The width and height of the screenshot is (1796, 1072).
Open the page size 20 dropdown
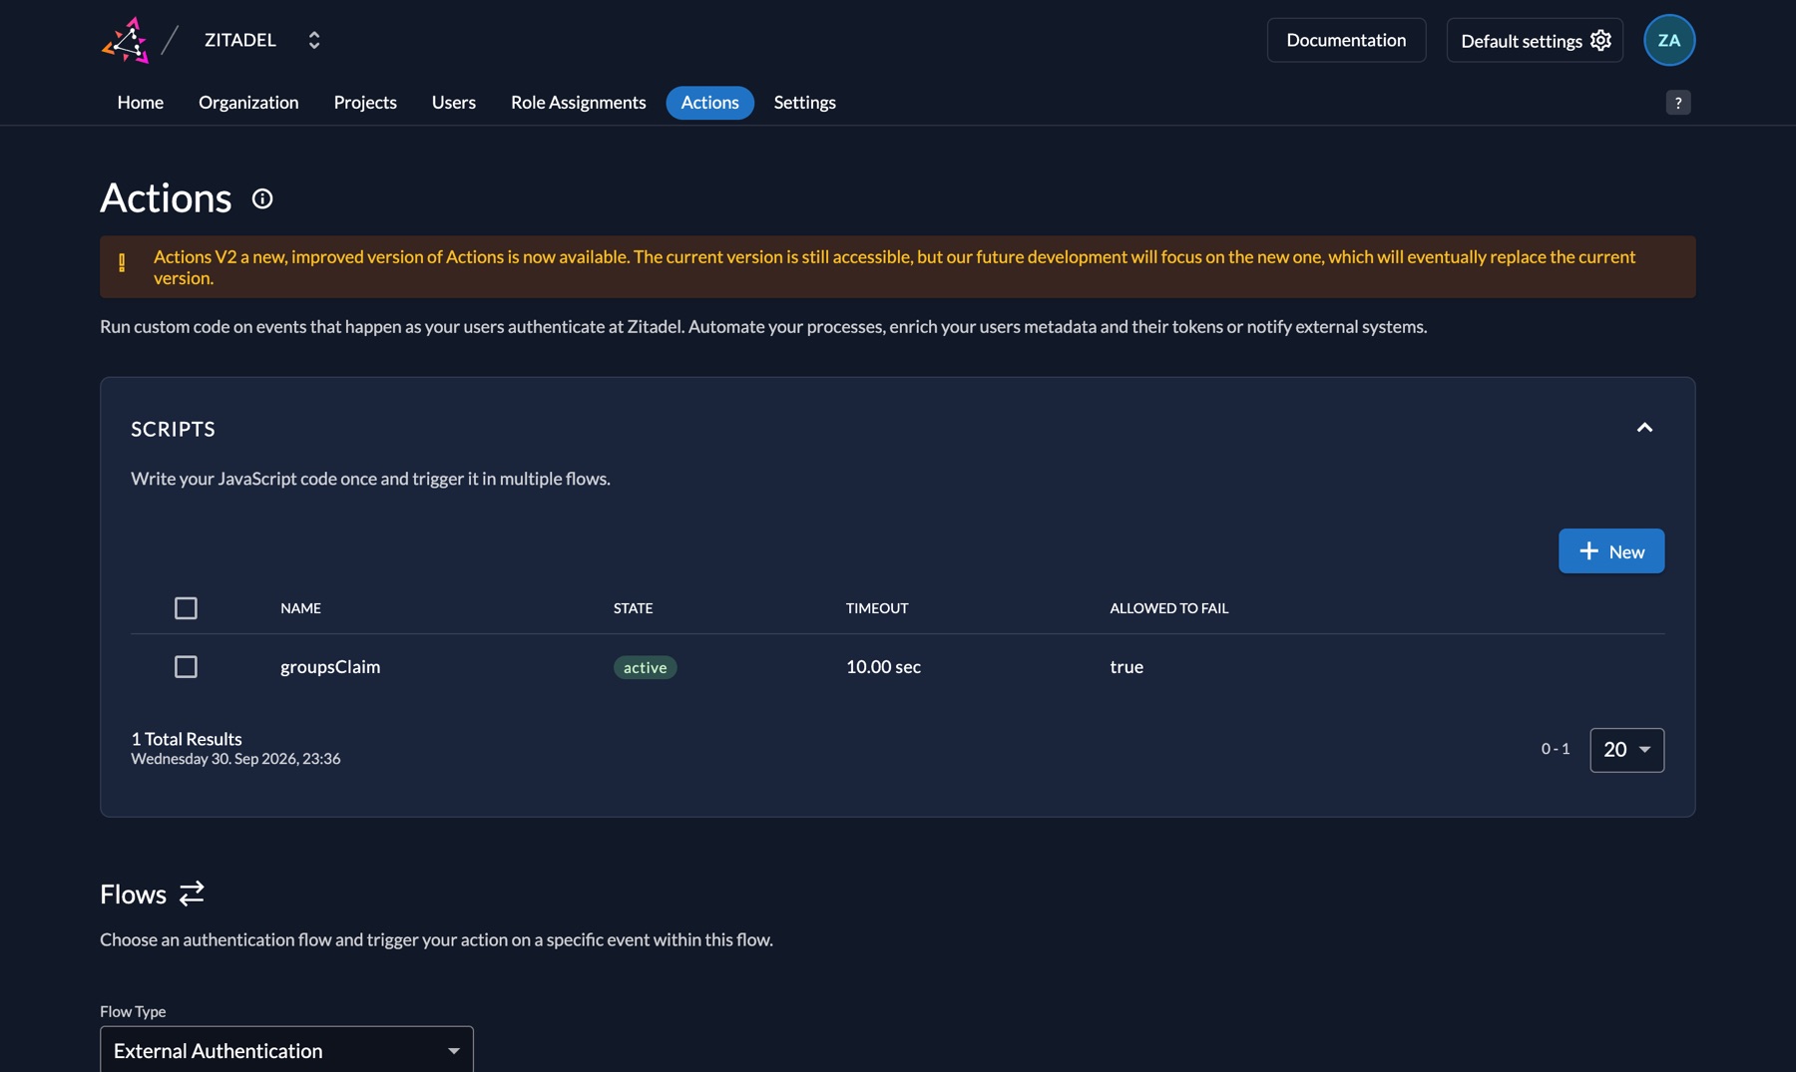pos(1626,749)
